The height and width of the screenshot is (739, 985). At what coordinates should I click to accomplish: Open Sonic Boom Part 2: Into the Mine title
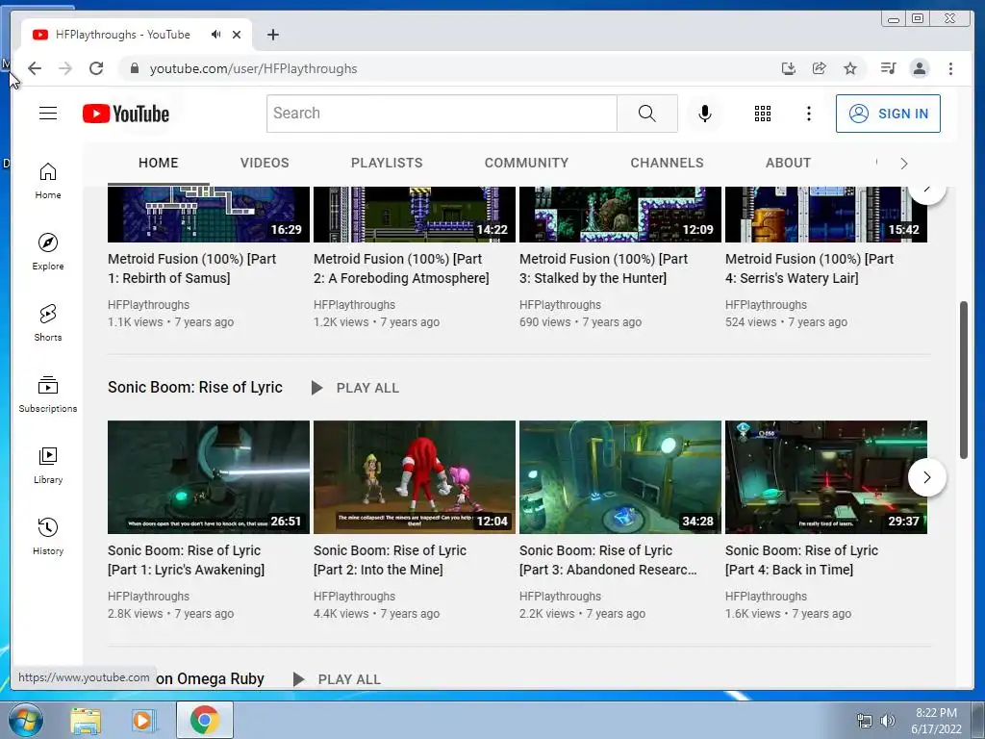pos(391,560)
